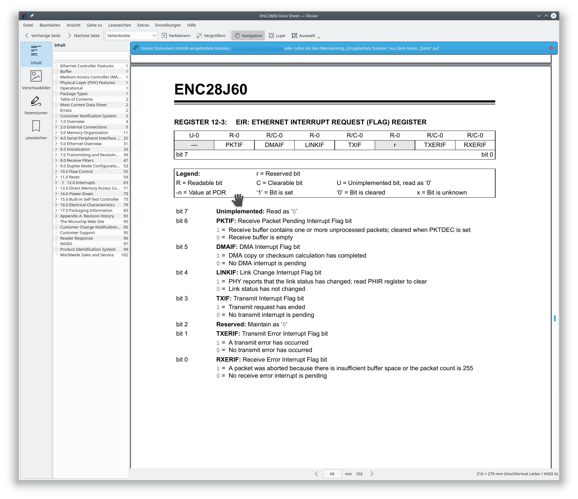This screenshot has height=499, width=578.
Task: Select 14.0 Power-Down entry
Action: click(x=91, y=194)
